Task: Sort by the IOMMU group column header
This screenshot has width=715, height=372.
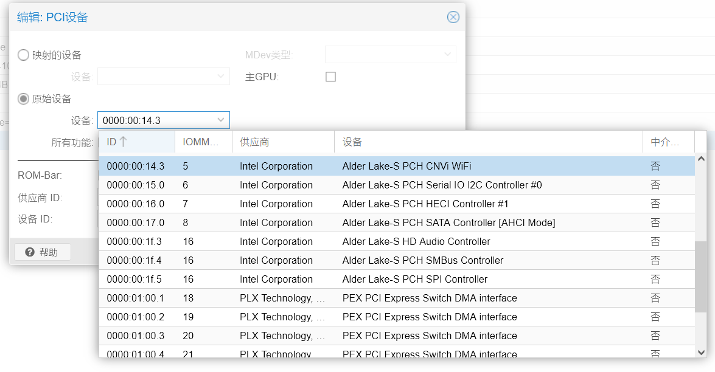Action: tap(203, 142)
